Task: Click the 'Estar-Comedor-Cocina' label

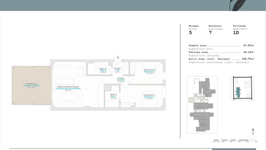Action: click(68, 87)
